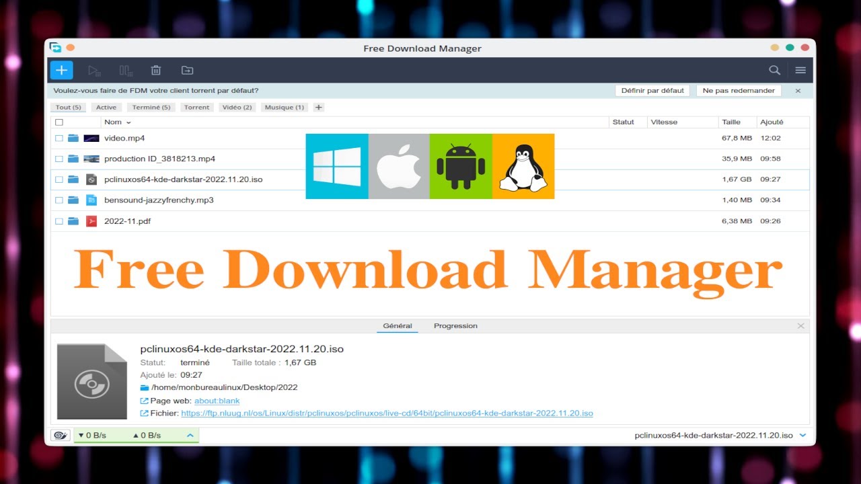
Task: Click the Windows logo tile
Action: click(x=337, y=166)
